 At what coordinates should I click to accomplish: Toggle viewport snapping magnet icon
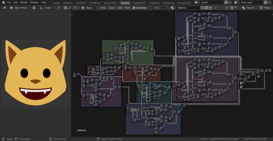point(65,8)
